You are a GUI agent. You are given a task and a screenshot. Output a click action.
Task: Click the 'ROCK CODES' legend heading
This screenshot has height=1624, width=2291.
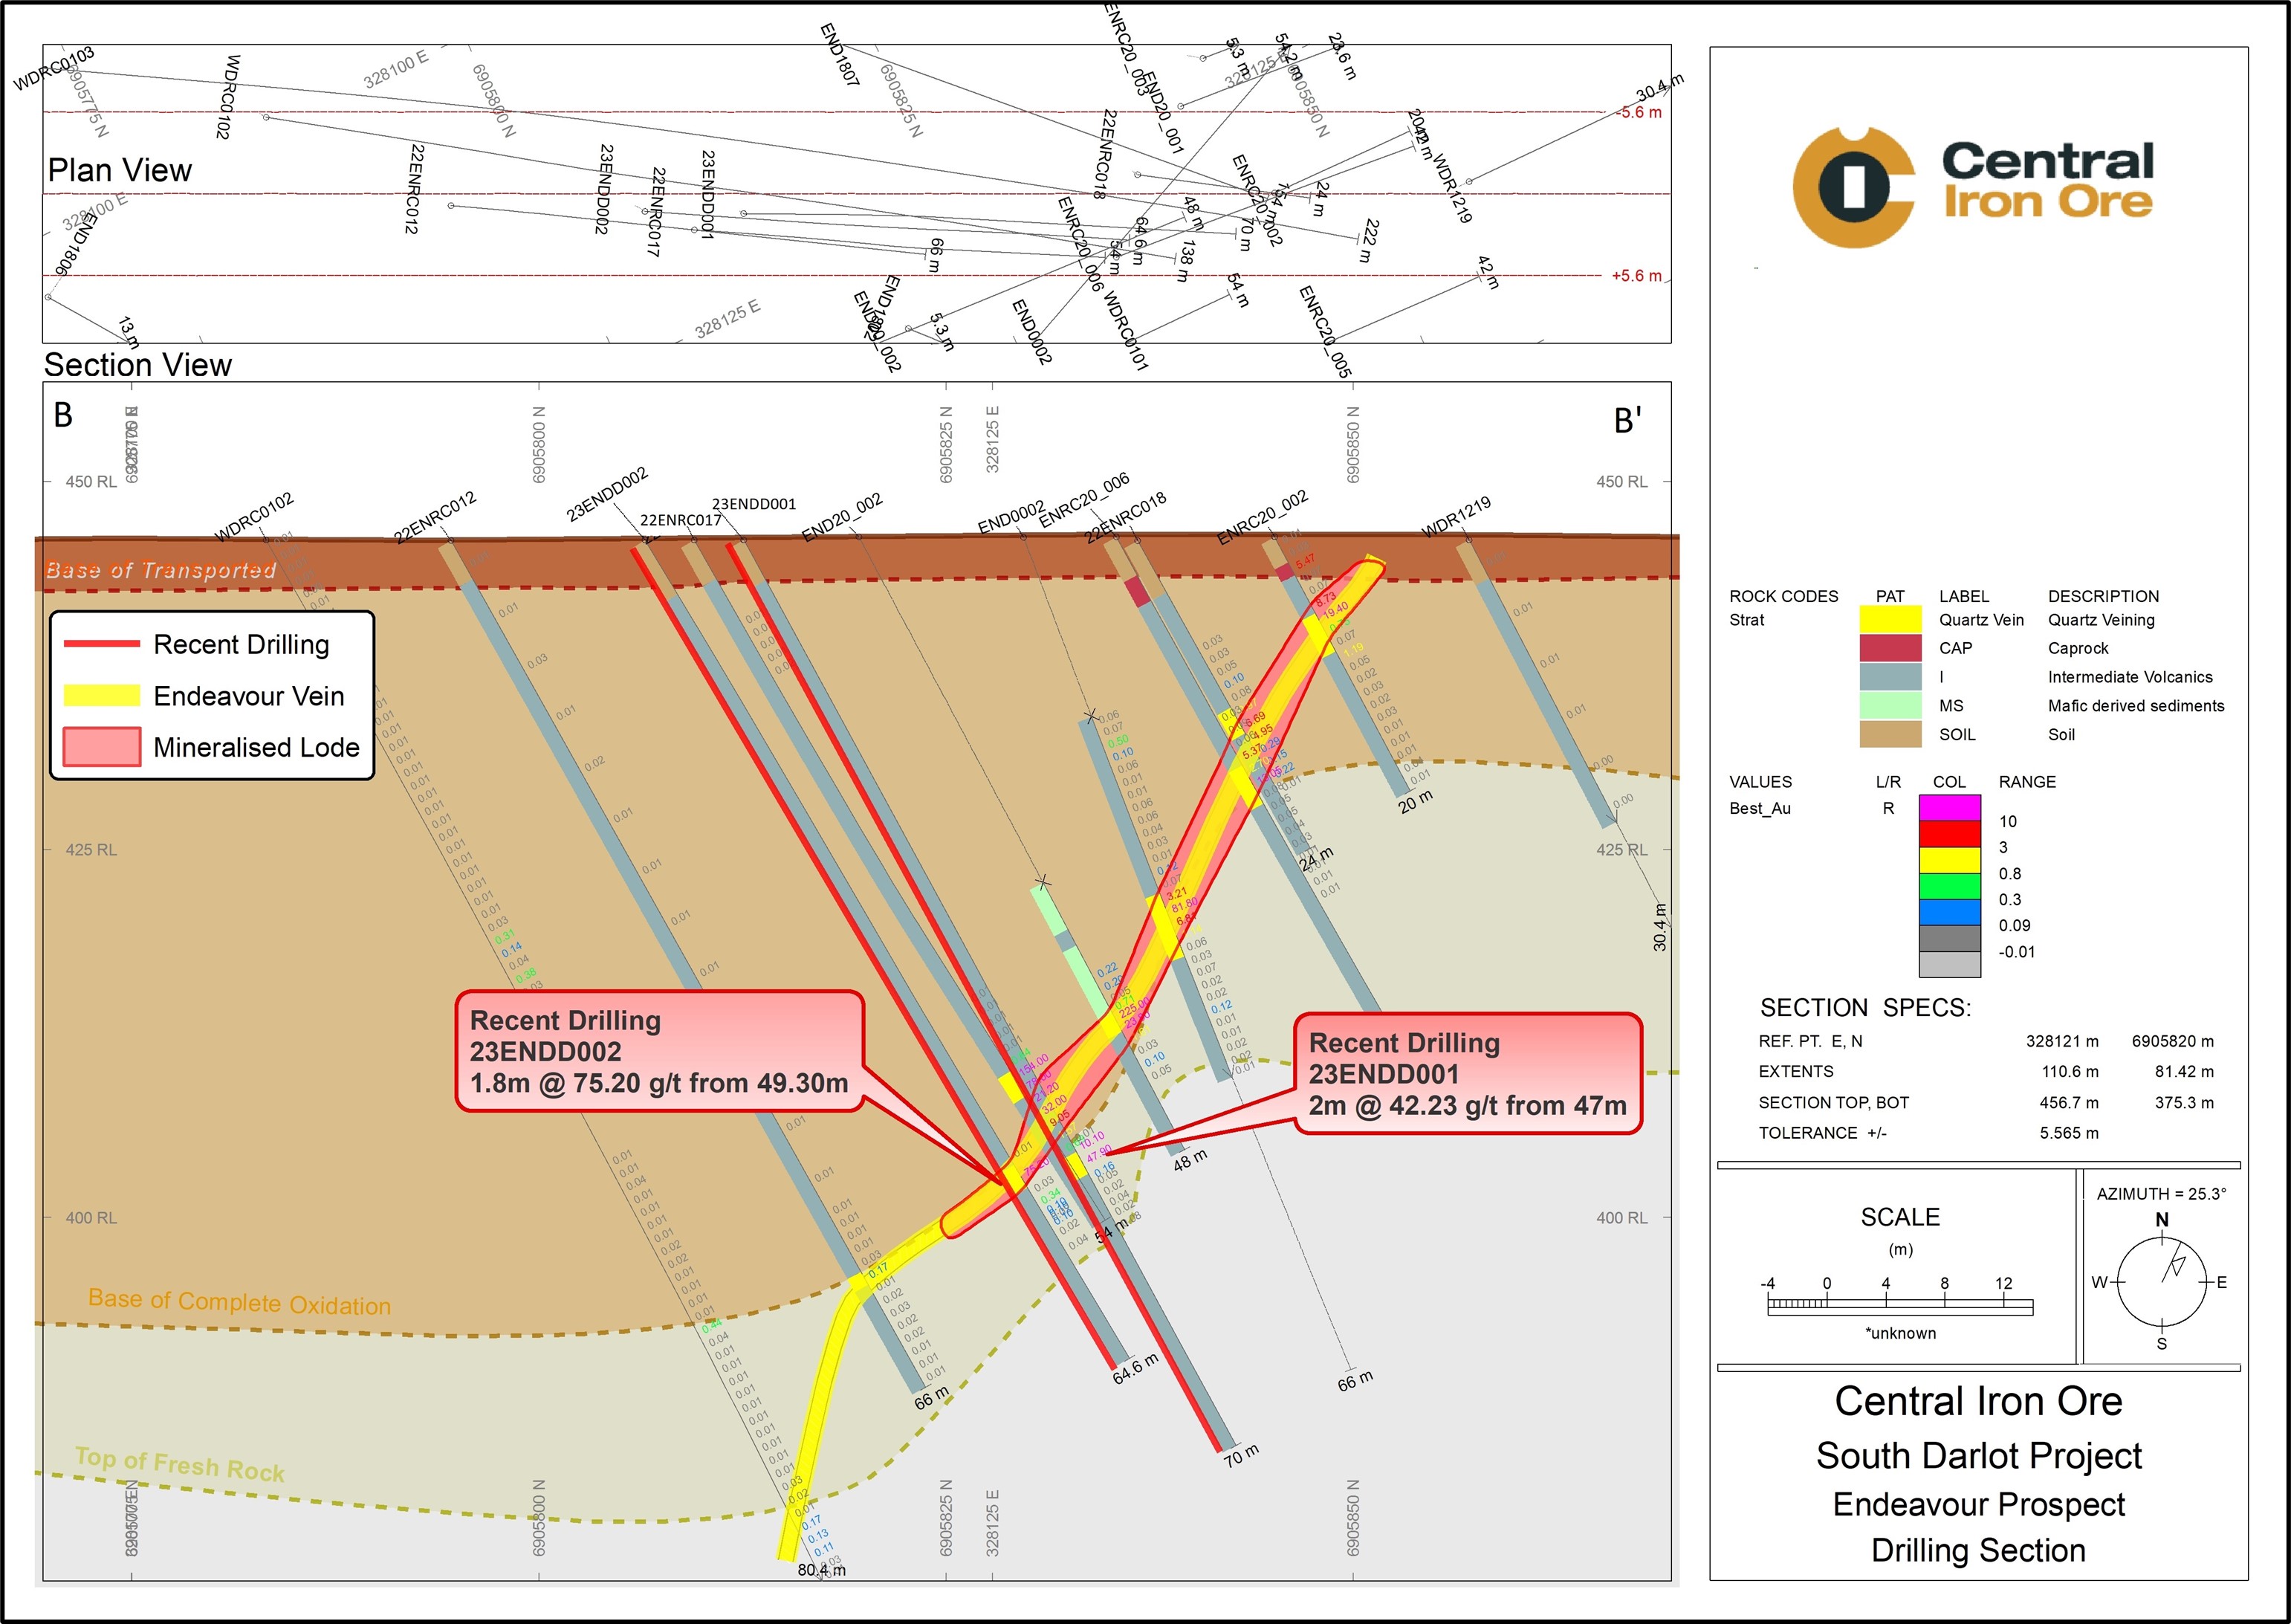click(x=1783, y=596)
